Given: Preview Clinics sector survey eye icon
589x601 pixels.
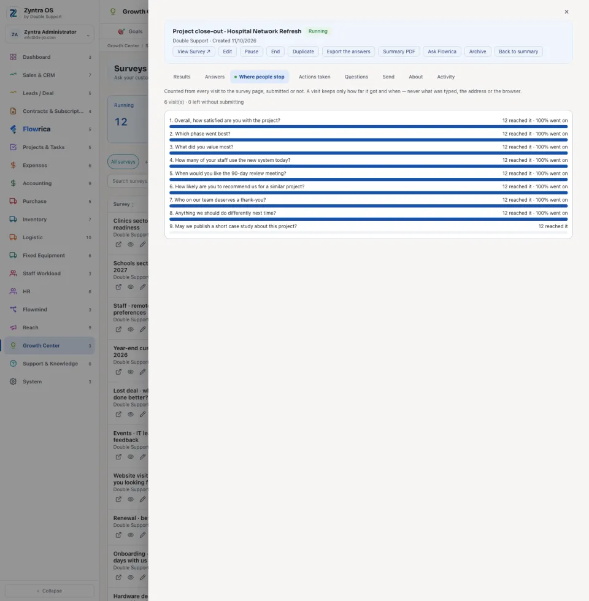Looking at the screenshot, I should [x=130, y=245].
